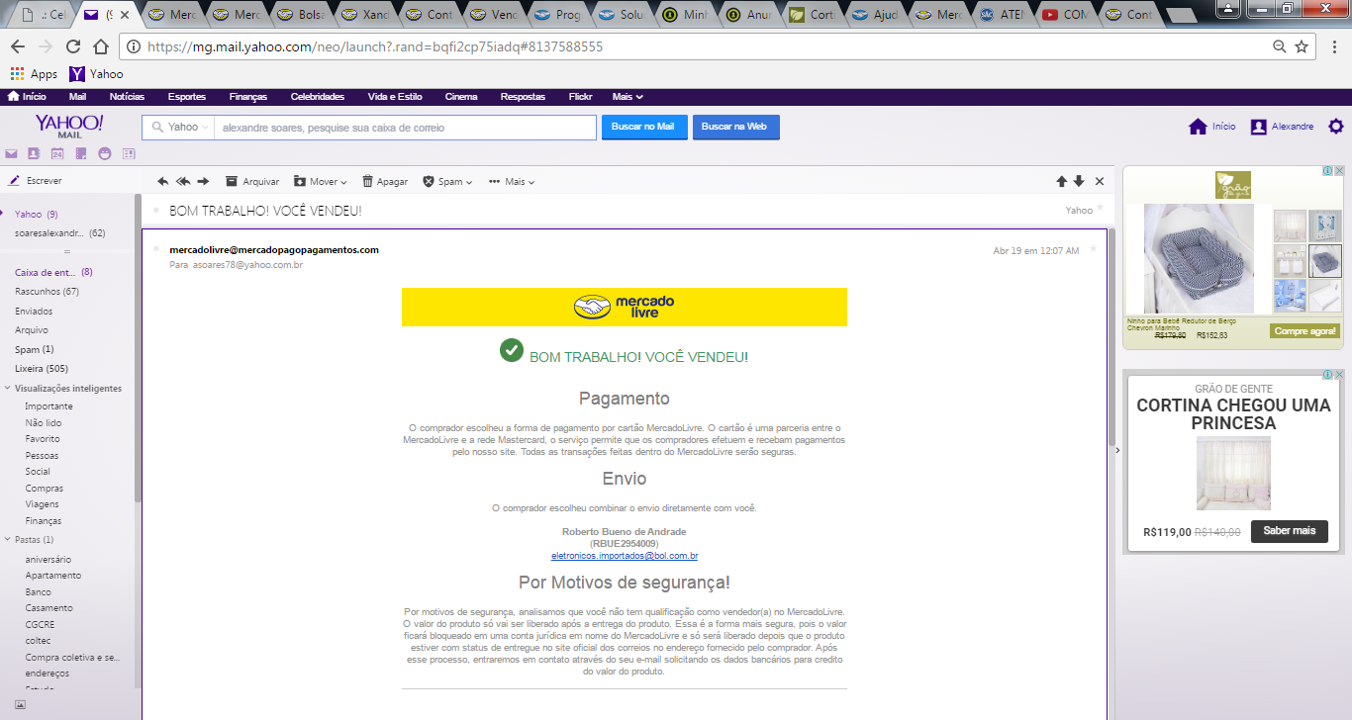This screenshot has height=720, width=1352.
Task: Click the Buscar no Mail button
Action: 644,127
